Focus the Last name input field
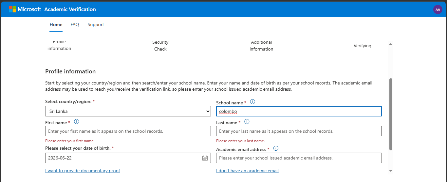This screenshot has width=447, height=182. [x=299, y=131]
